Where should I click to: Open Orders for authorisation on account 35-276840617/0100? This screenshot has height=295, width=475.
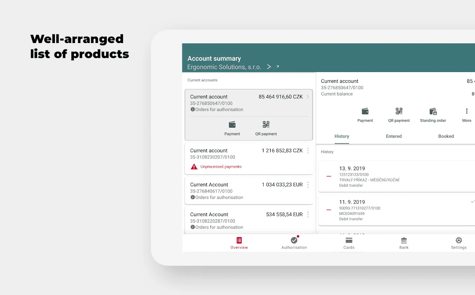coord(219,197)
